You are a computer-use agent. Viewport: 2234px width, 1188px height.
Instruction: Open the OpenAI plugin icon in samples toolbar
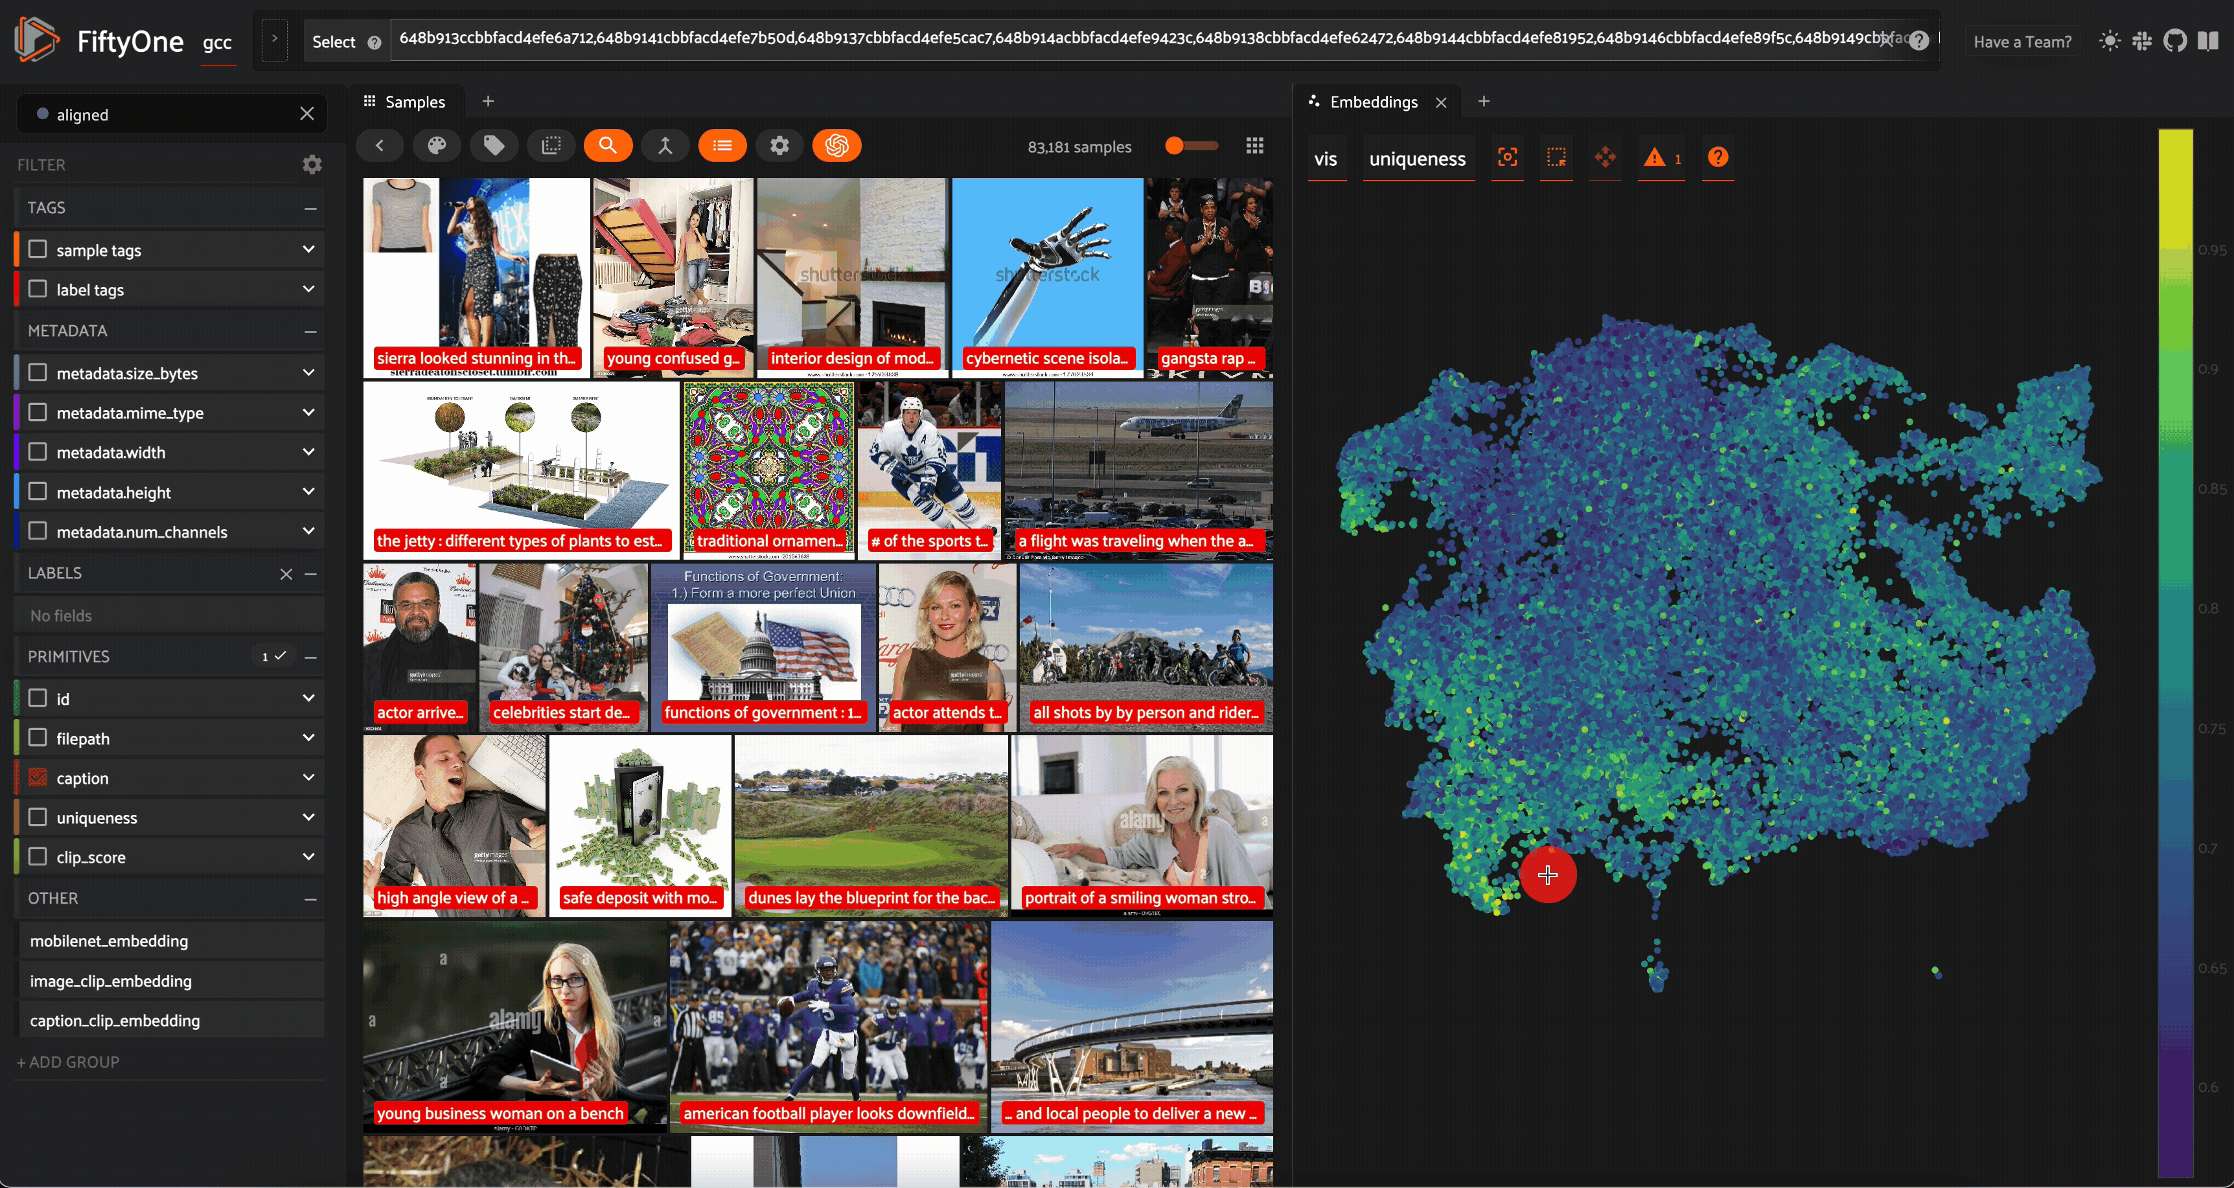click(x=836, y=146)
